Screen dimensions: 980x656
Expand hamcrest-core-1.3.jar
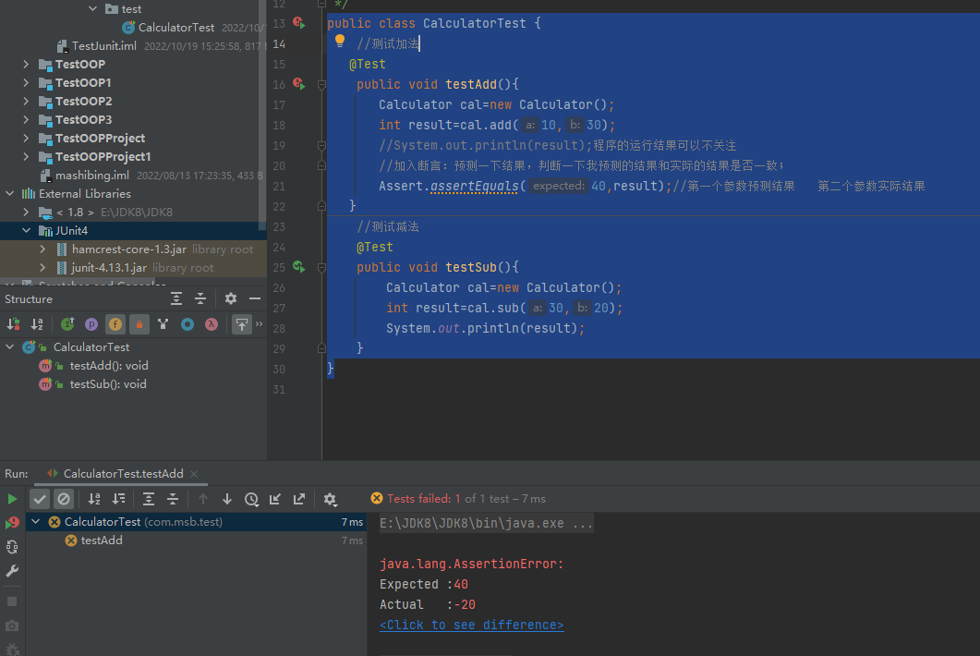42,249
